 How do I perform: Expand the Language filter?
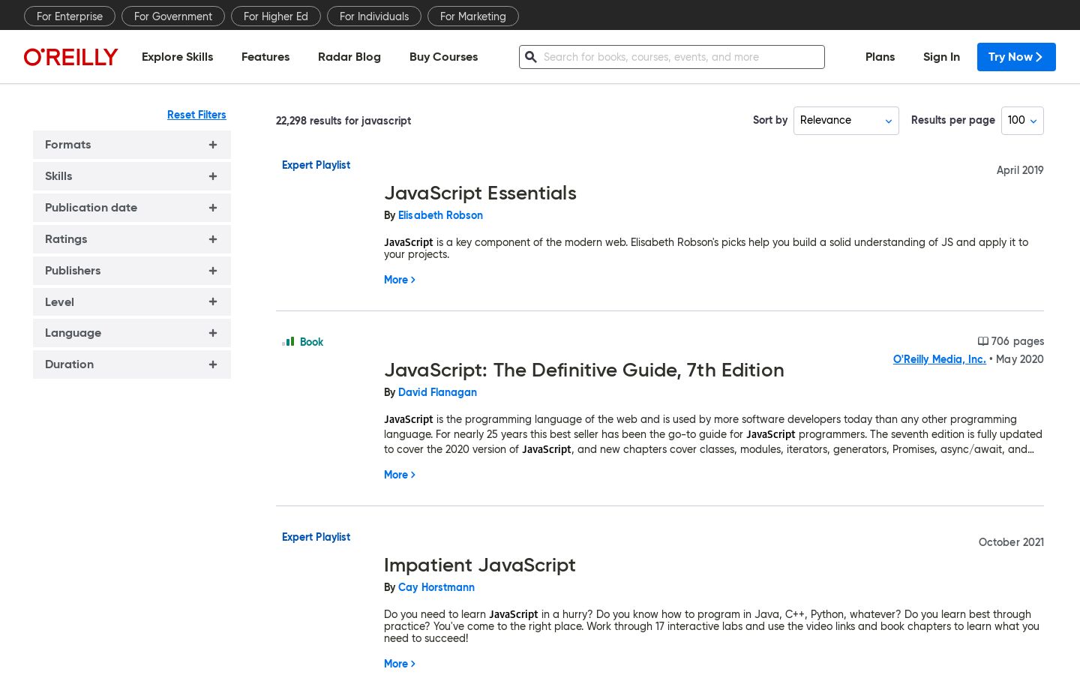click(x=132, y=333)
